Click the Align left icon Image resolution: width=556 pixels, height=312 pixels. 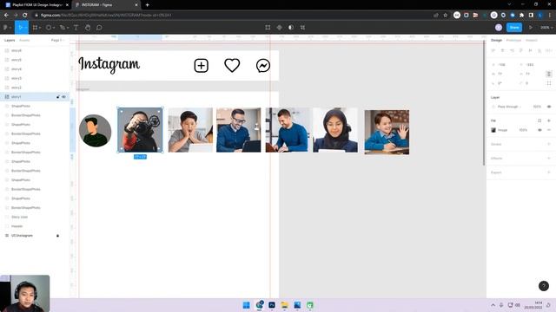(493, 50)
